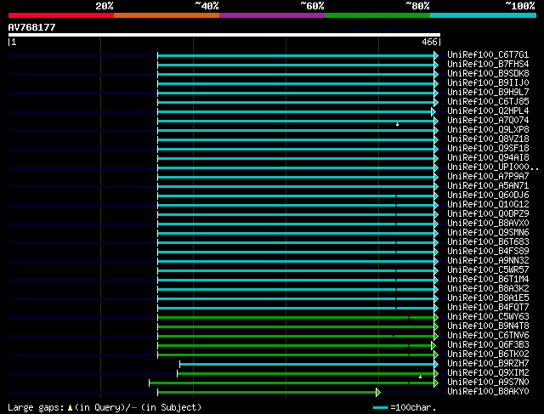Click the arrowhead ending the Q2HPL4 alignment bar
Screen dimensions: 544x414
433,111
